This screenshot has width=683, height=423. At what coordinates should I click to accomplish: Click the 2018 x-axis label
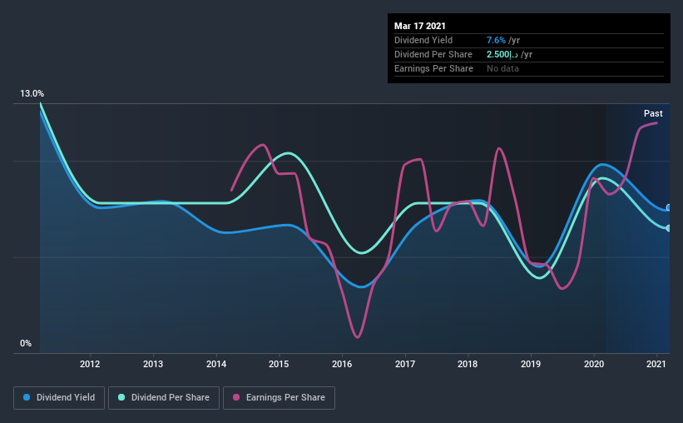pos(468,364)
